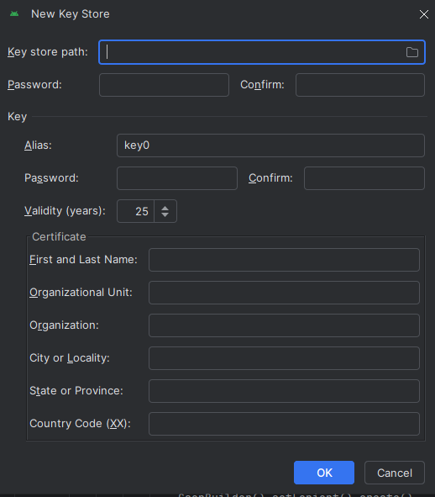Decrease validity years with down arrow
Image resolution: width=435 pixels, height=497 pixels.
tap(165, 214)
